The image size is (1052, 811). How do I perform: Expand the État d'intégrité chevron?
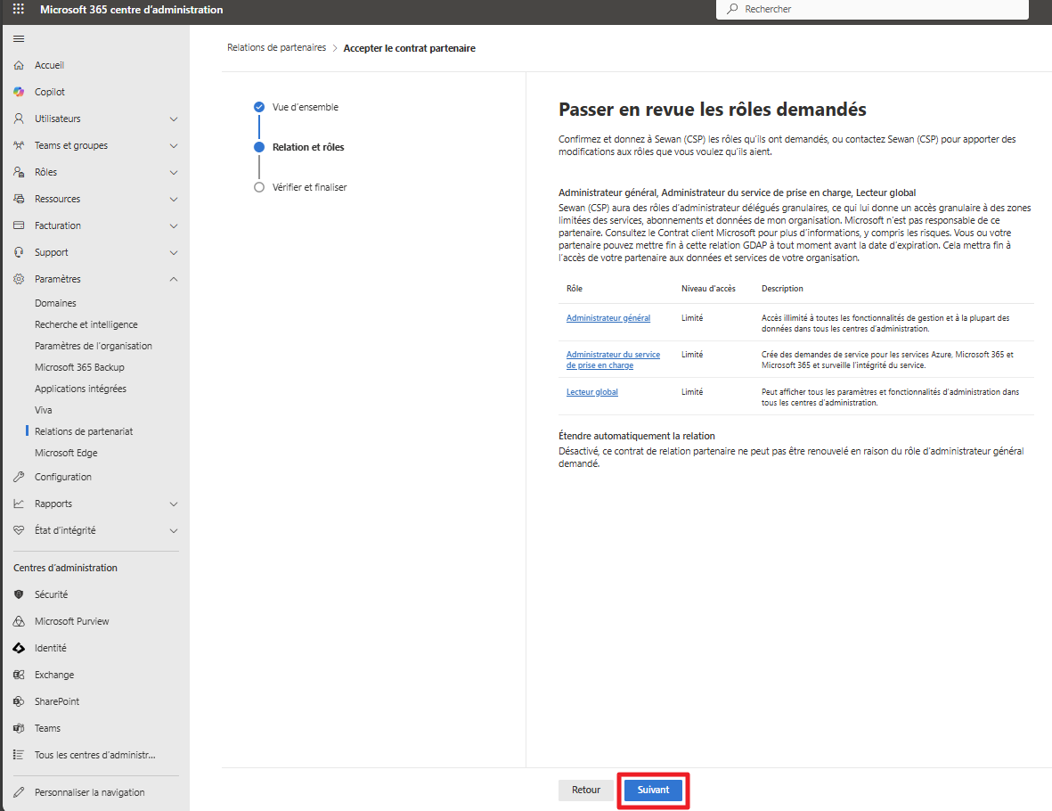coord(174,531)
